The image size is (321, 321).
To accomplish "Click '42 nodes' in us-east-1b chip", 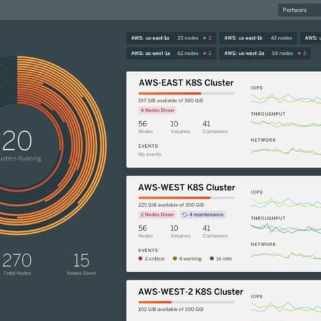I will pos(282,38).
